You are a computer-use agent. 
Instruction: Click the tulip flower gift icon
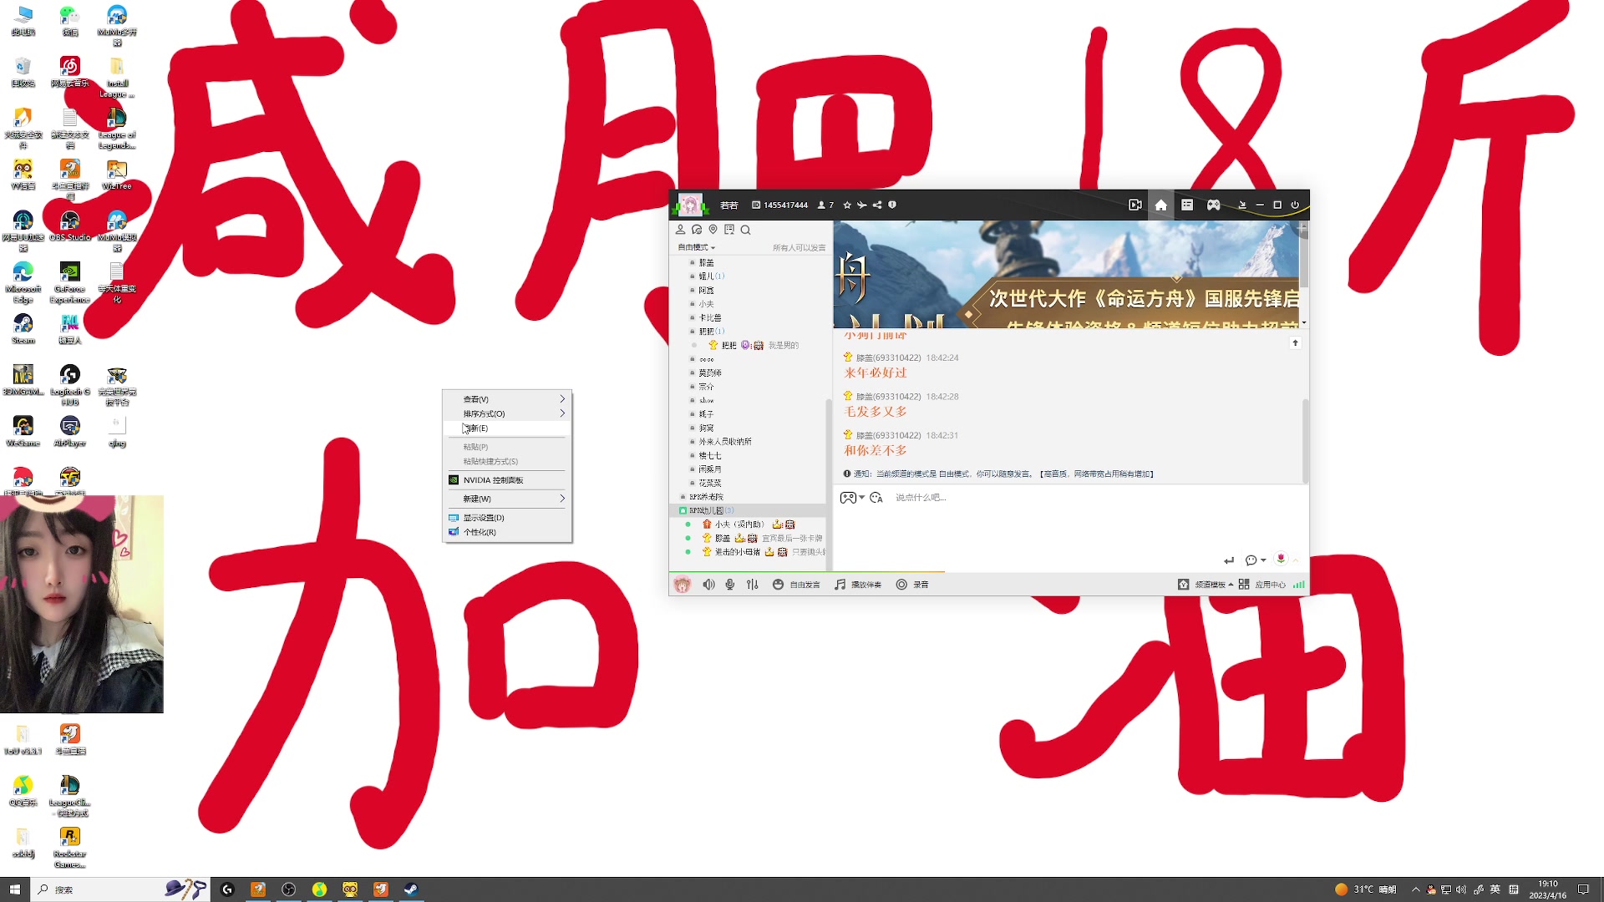[x=1281, y=559]
